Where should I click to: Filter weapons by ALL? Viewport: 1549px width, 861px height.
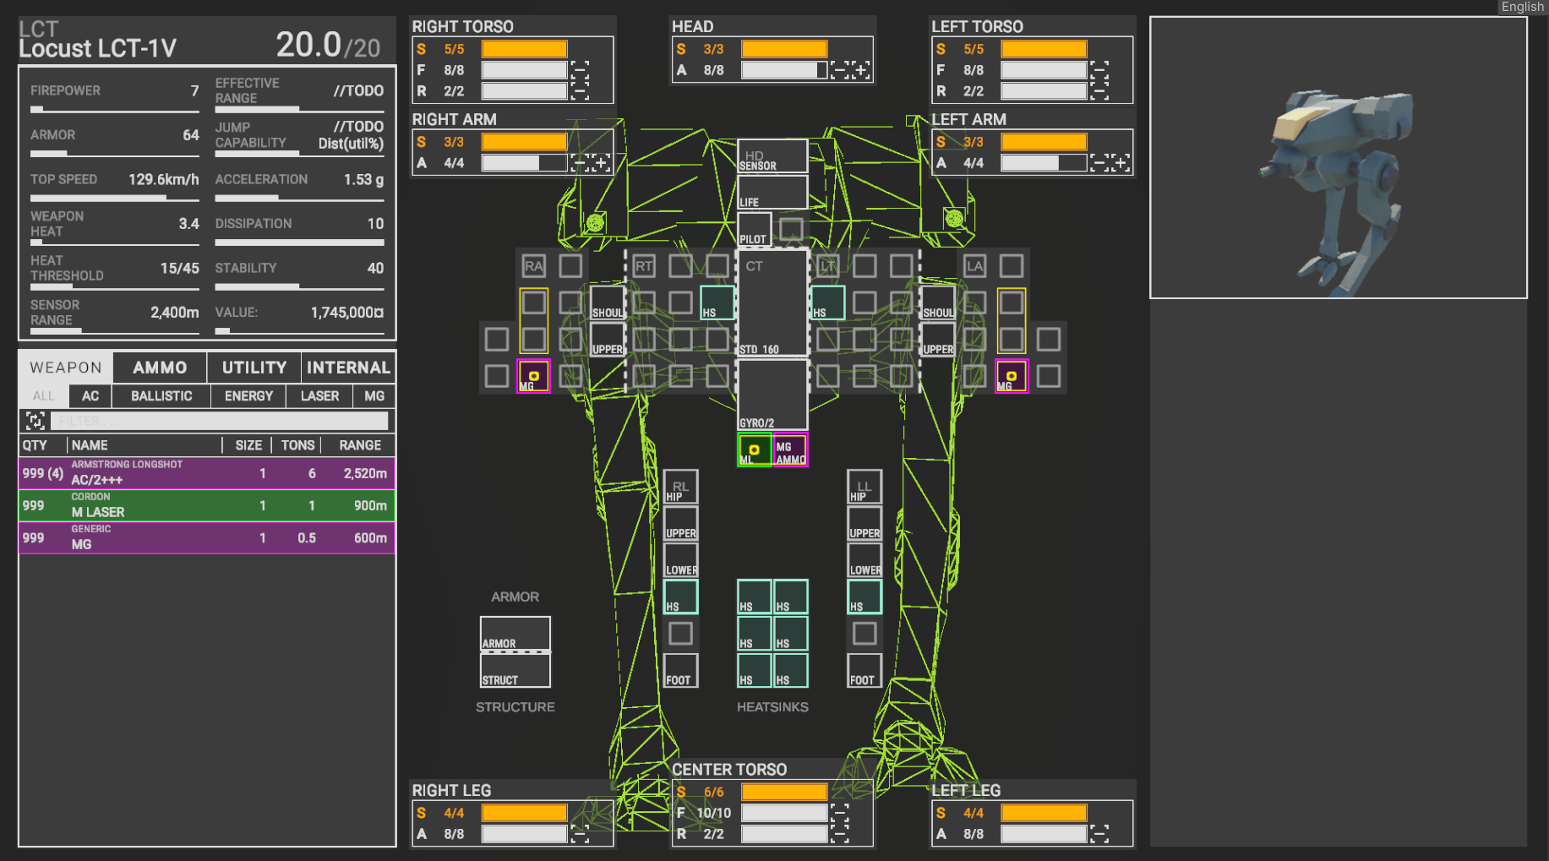pyautogui.click(x=44, y=396)
